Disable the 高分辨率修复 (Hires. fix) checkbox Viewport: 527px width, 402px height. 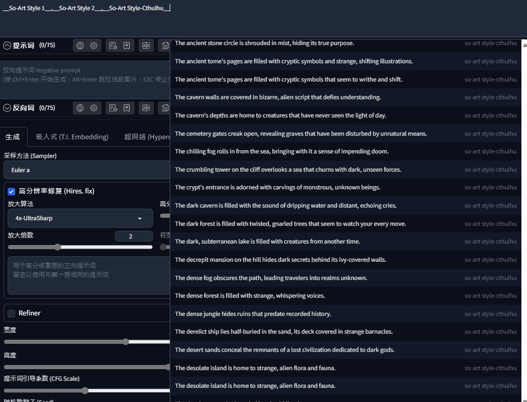(12, 191)
